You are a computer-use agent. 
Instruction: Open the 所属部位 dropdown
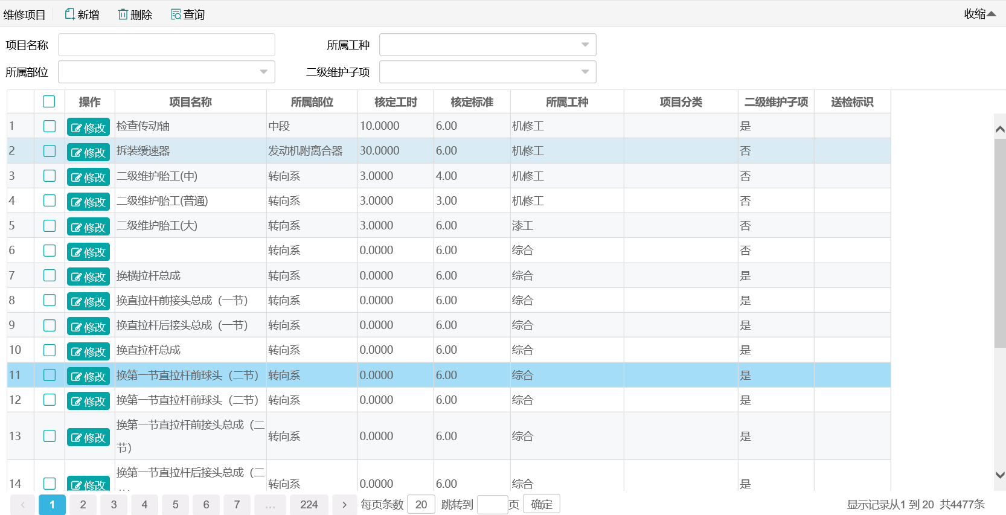tap(166, 72)
